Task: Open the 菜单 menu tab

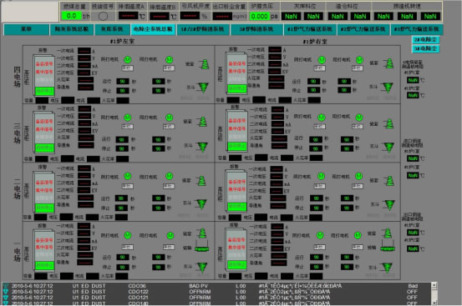Action: (27, 29)
